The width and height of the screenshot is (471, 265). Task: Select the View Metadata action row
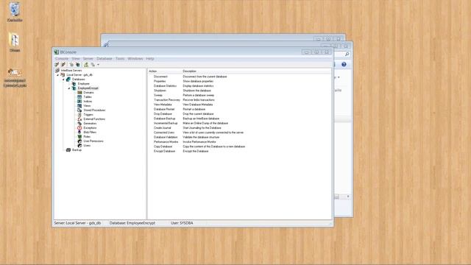(x=240, y=105)
